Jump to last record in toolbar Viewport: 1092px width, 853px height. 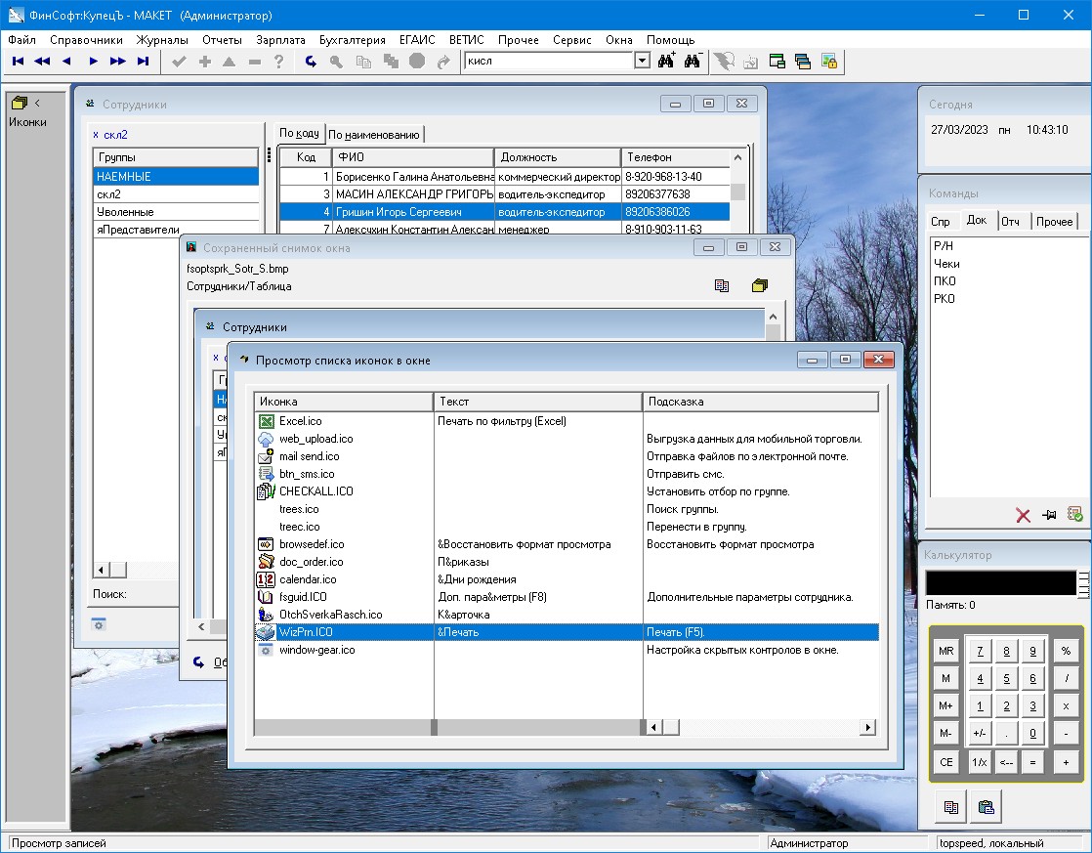click(x=143, y=62)
